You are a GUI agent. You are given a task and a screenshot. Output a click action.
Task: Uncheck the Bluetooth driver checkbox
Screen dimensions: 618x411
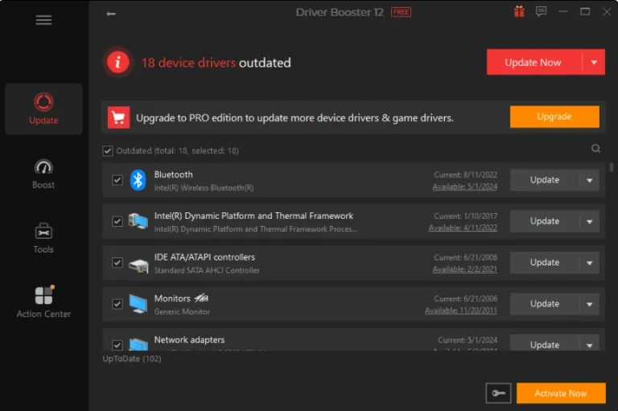(x=117, y=180)
